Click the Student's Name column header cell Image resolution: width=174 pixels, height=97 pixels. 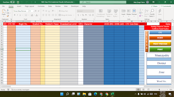52,24
